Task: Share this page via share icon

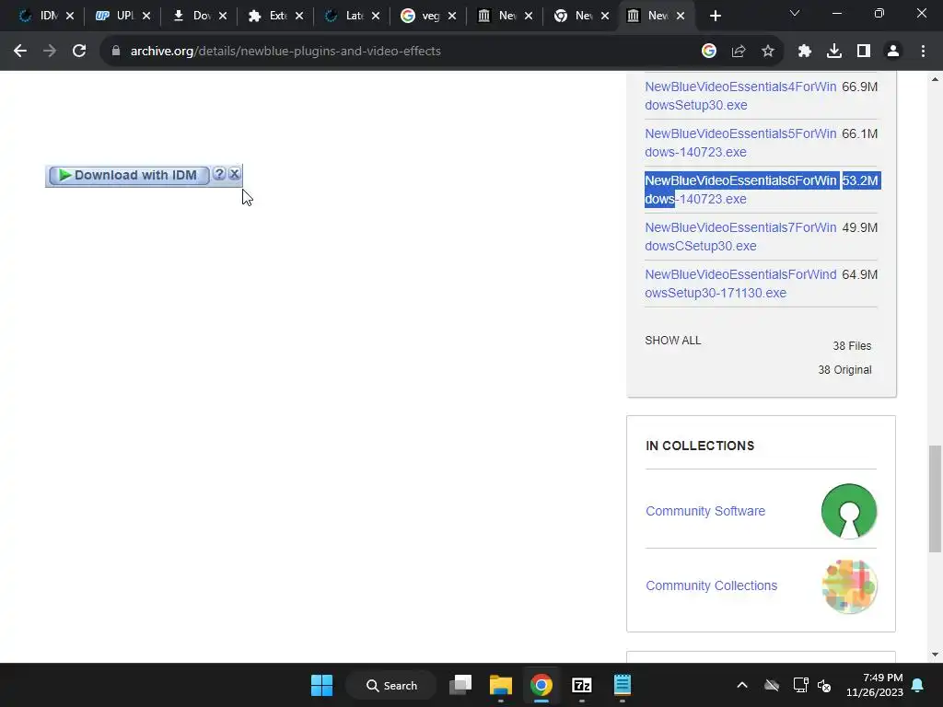Action: pos(739,52)
